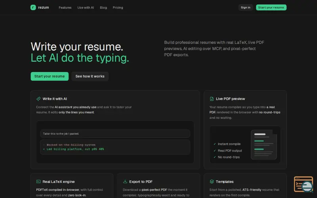Click the Instant compile checkmark
This screenshot has width=317, height=198.
click(x=215, y=144)
